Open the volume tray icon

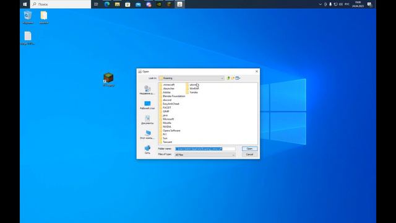(x=341, y=4)
